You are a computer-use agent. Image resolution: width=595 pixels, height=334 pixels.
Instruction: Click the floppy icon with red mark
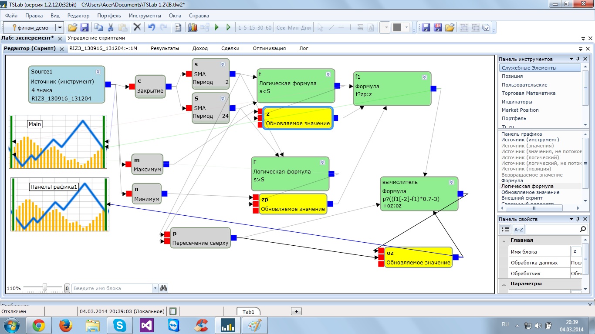coord(438,27)
